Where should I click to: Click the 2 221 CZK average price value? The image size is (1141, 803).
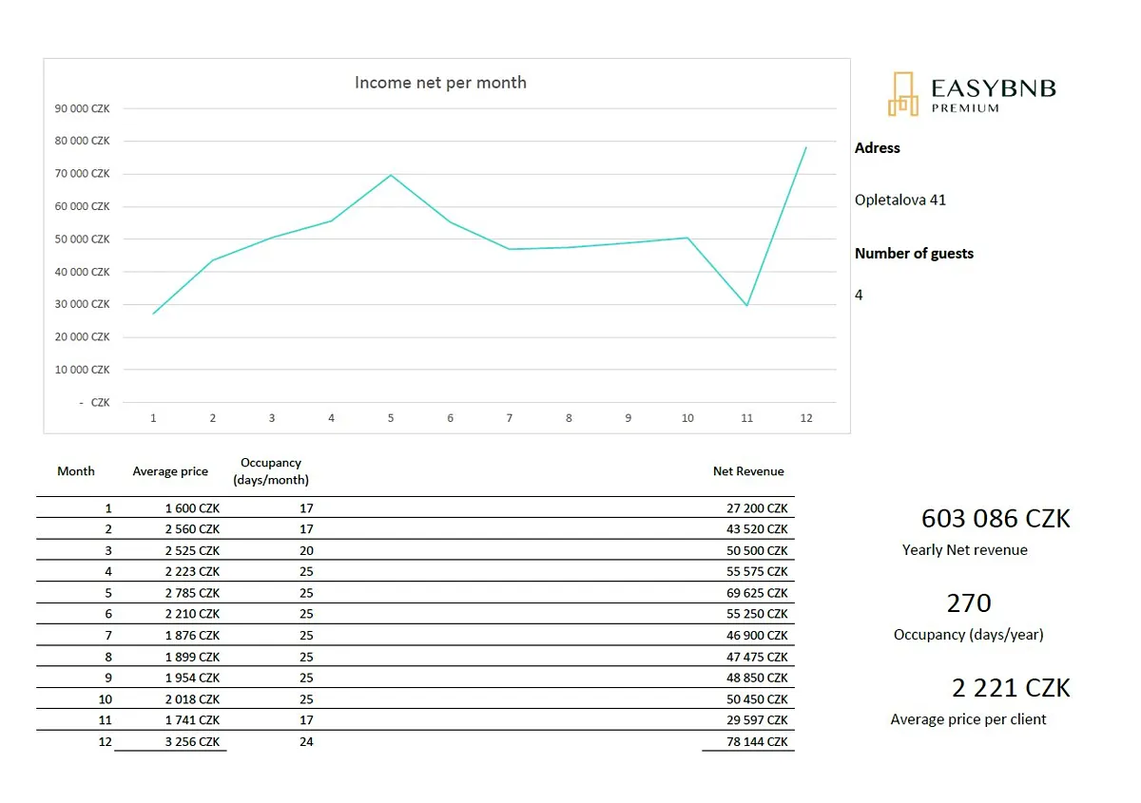(1011, 688)
